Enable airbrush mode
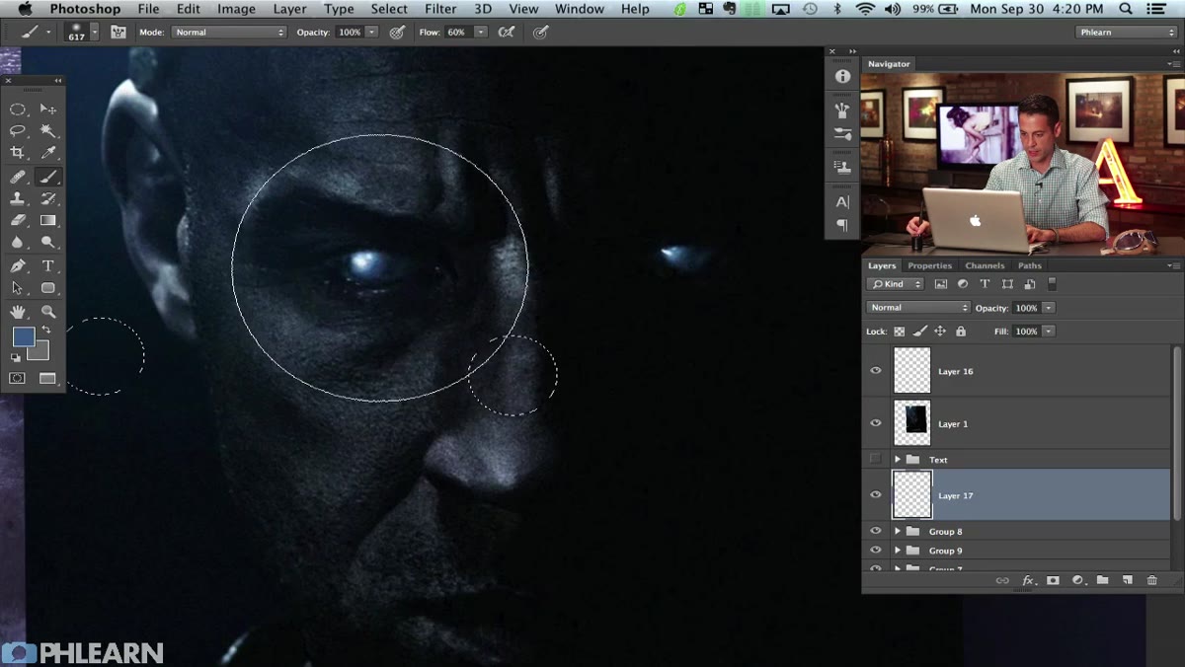The image size is (1185, 667). click(x=507, y=32)
